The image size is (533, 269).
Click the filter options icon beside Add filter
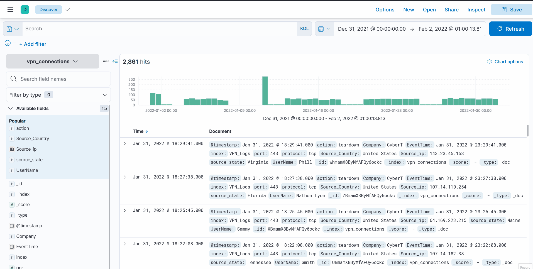[8, 43]
